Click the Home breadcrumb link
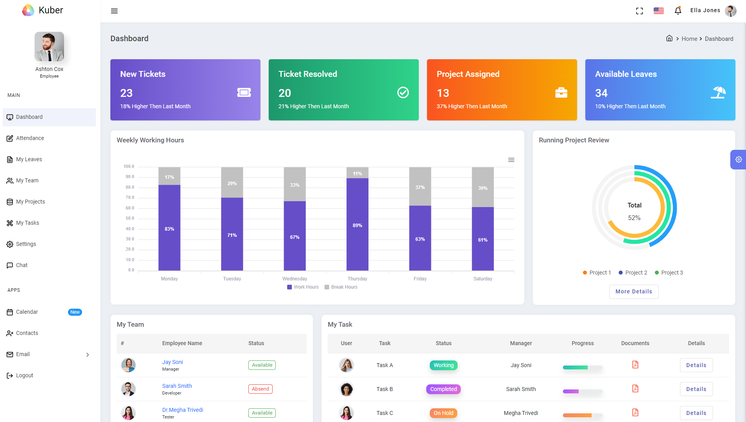The height and width of the screenshot is (422, 746). click(689, 38)
